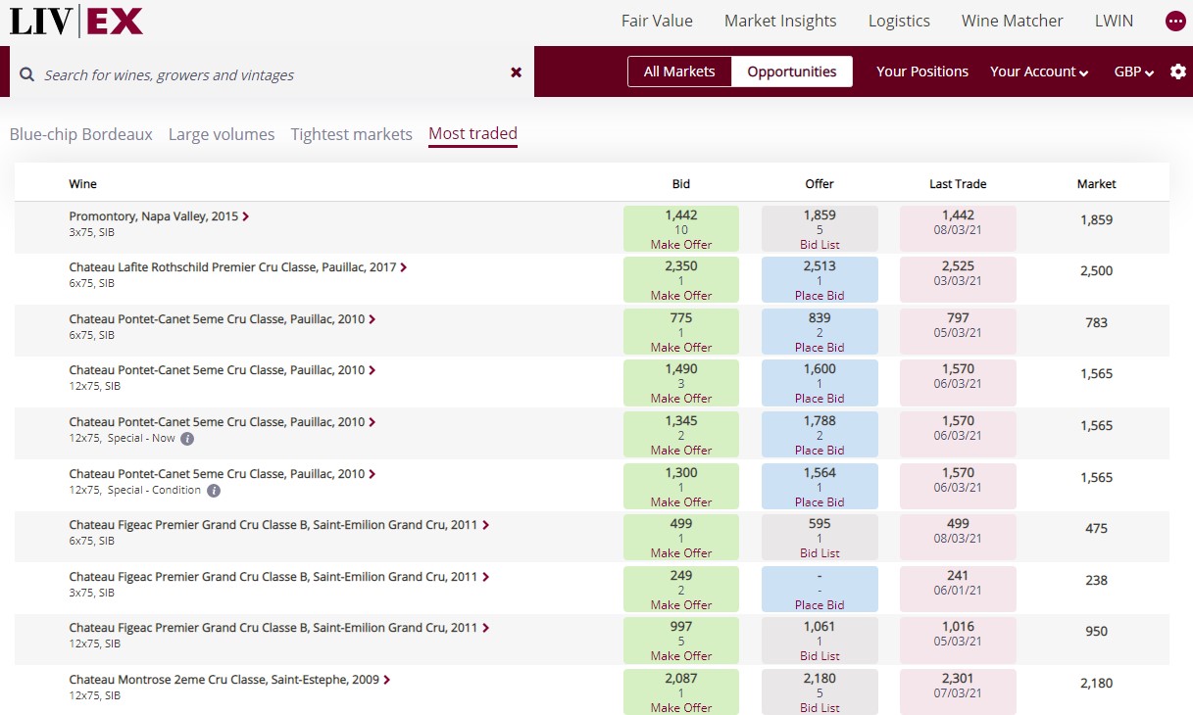Open Bid List for Montrose offer 2,180
This screenshot has height=715, width=1193.
pos(820,707)
